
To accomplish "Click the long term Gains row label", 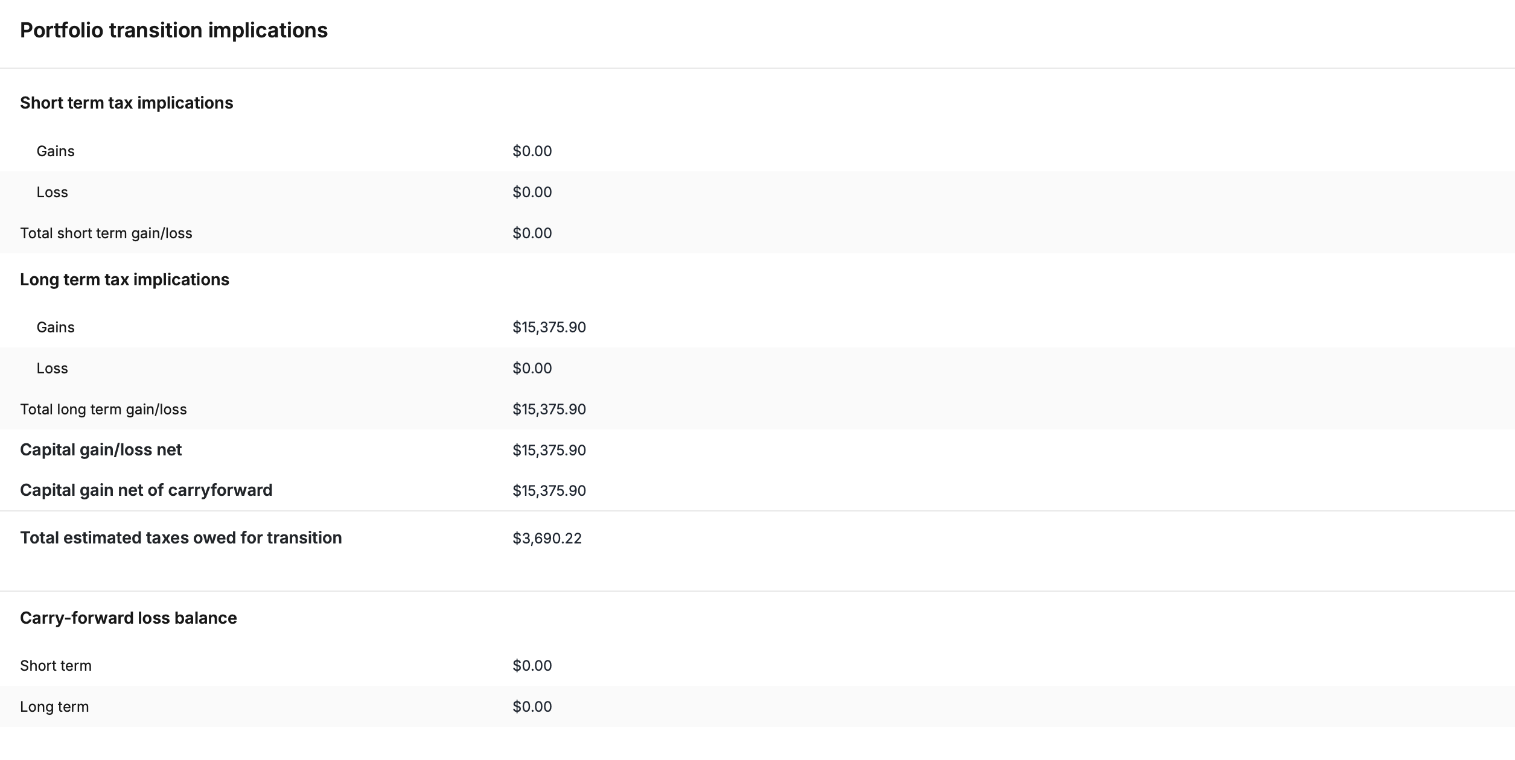I will (56, 328).
